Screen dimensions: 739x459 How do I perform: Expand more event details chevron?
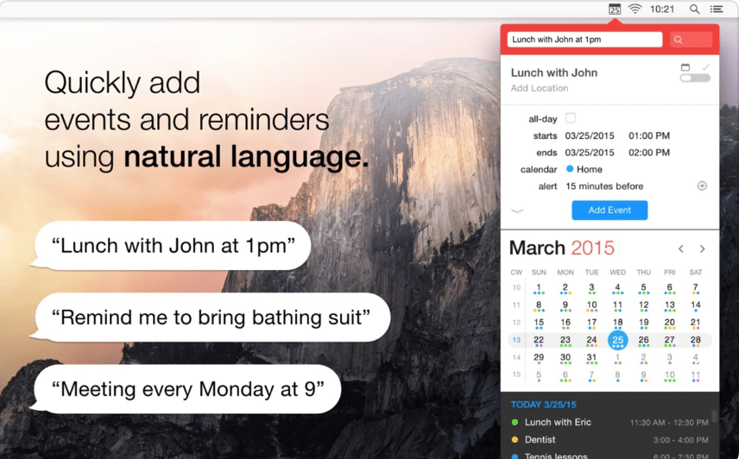517,211
